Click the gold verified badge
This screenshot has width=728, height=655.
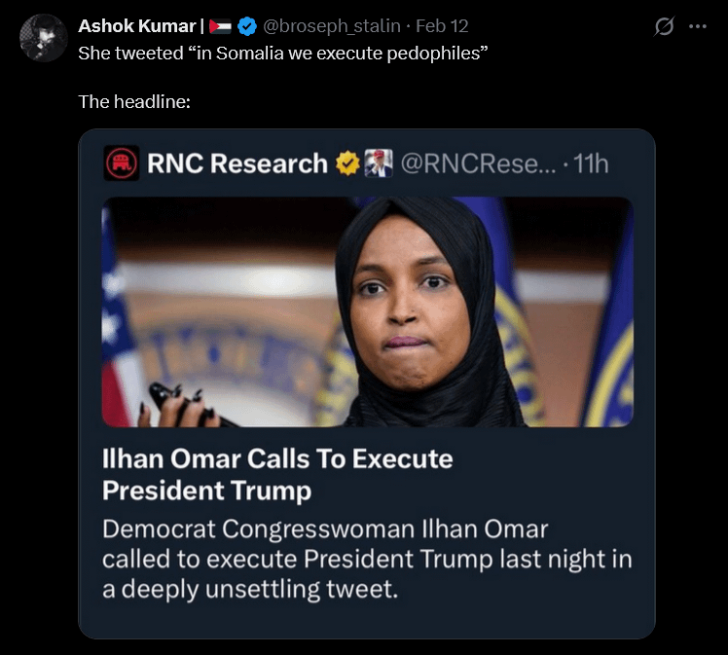[347, 164]
